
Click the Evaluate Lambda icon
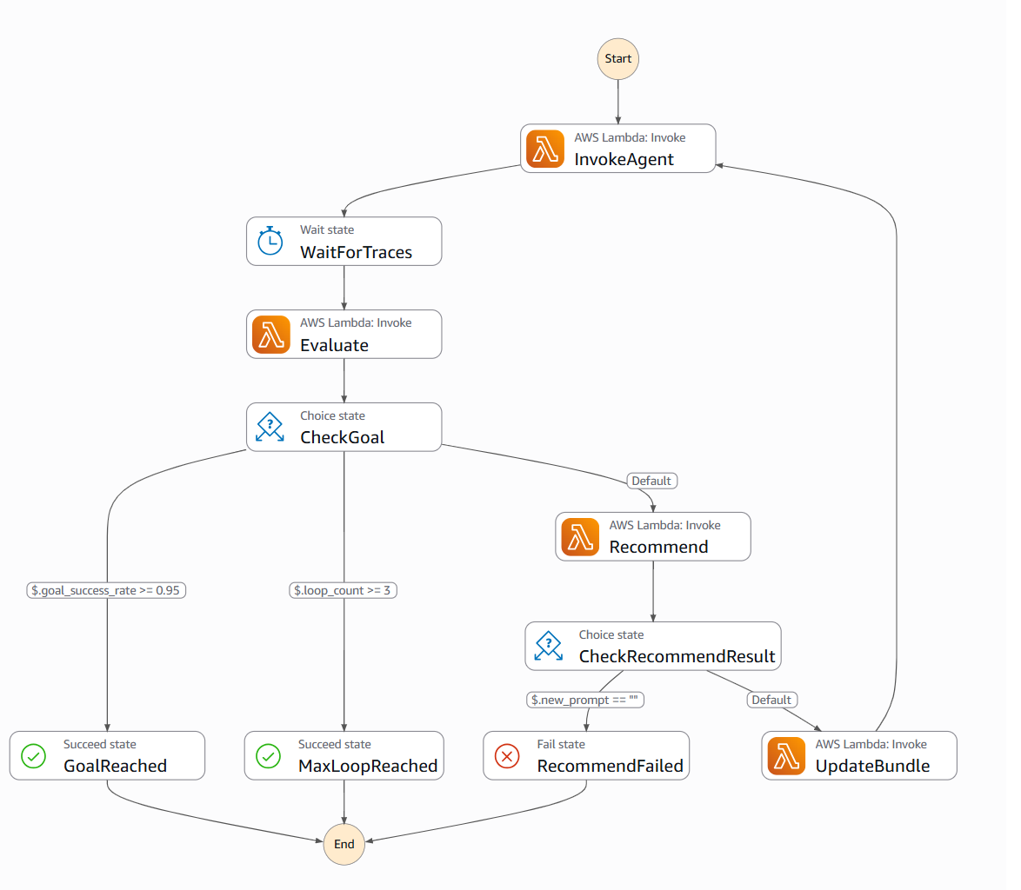270,335
